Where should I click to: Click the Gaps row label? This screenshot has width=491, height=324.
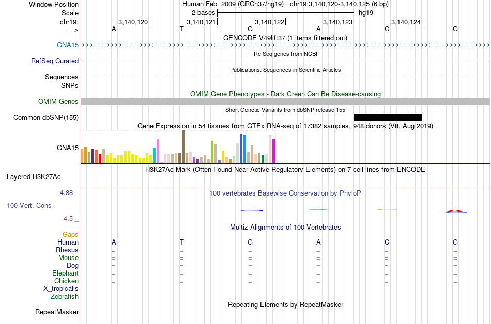pyautogui.click(x=70, y=234)
